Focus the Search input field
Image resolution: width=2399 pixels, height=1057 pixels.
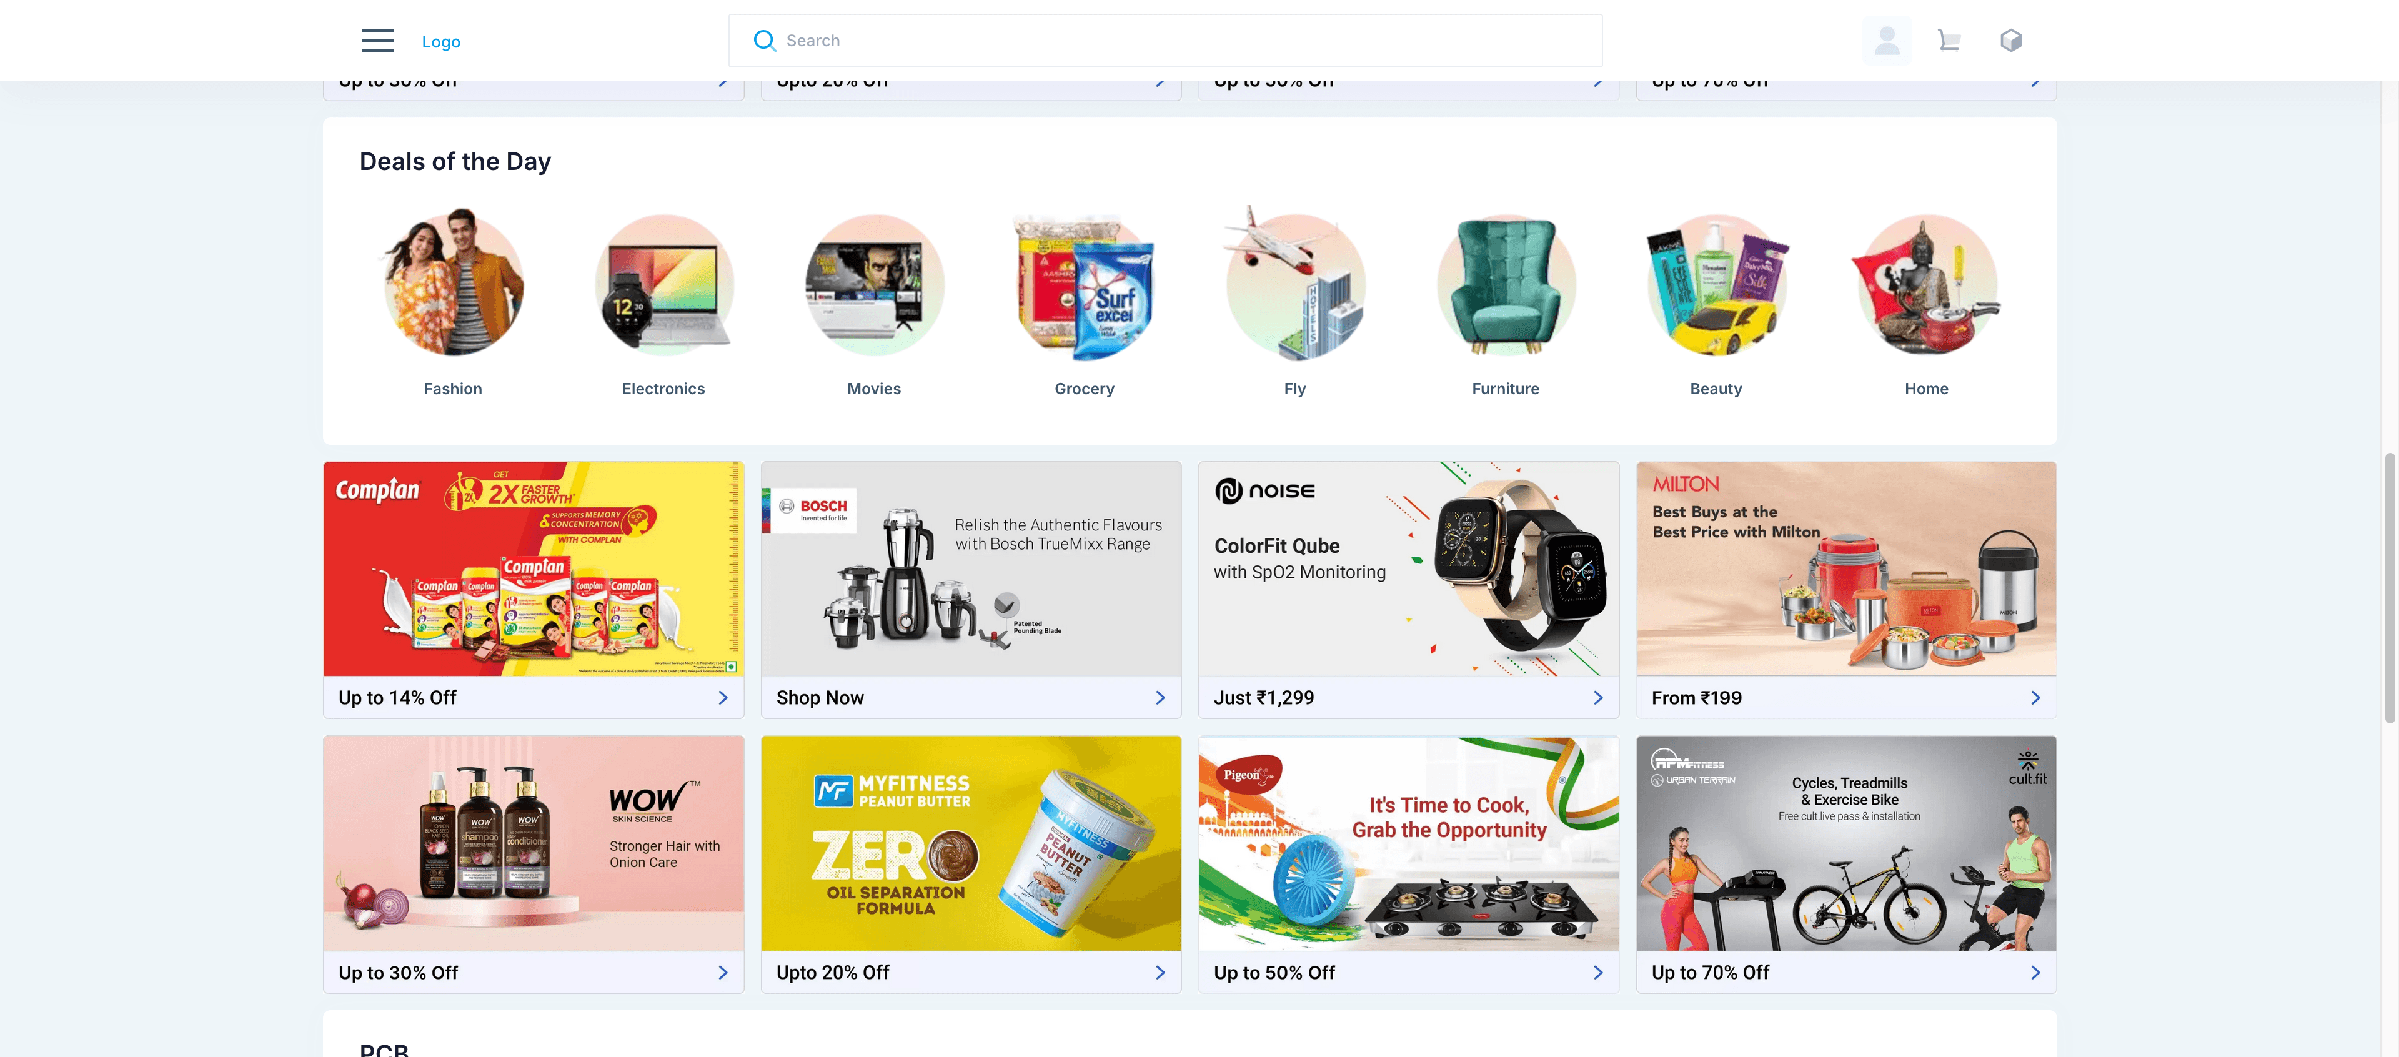[1165, 41]
